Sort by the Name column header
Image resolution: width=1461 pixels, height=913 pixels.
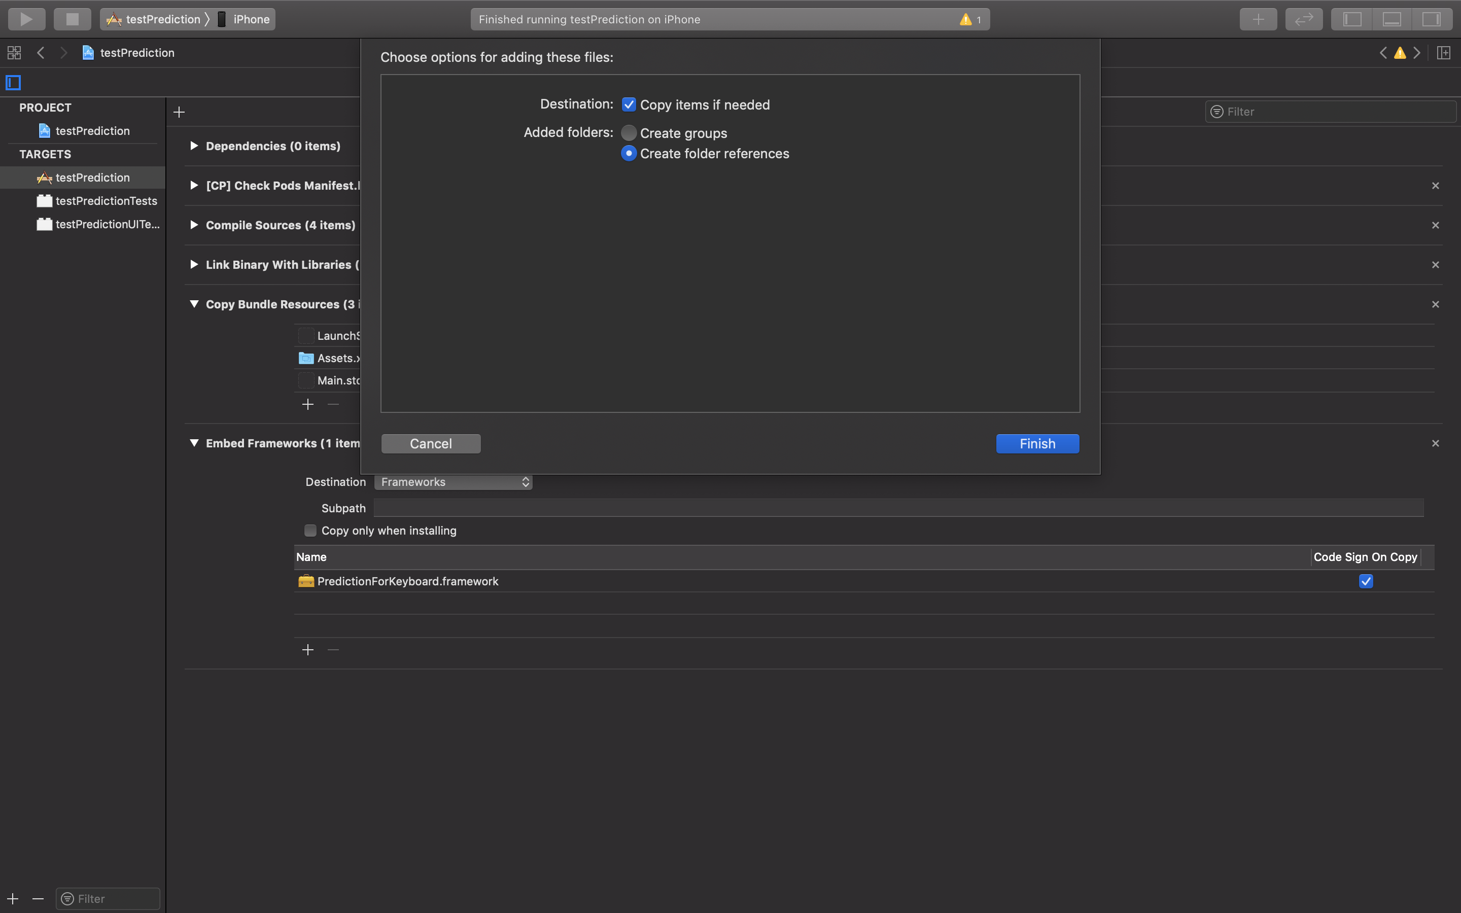pos(802,557)
